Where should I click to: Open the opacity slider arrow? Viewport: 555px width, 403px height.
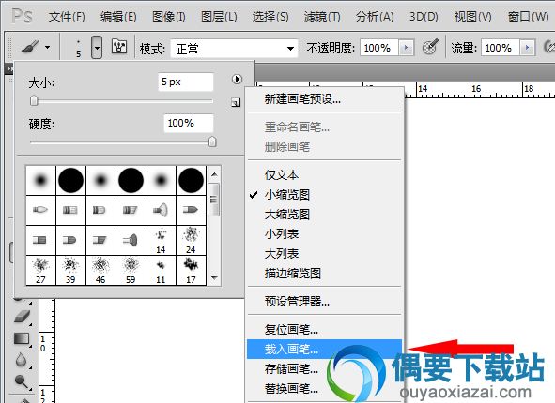point(406,47)
